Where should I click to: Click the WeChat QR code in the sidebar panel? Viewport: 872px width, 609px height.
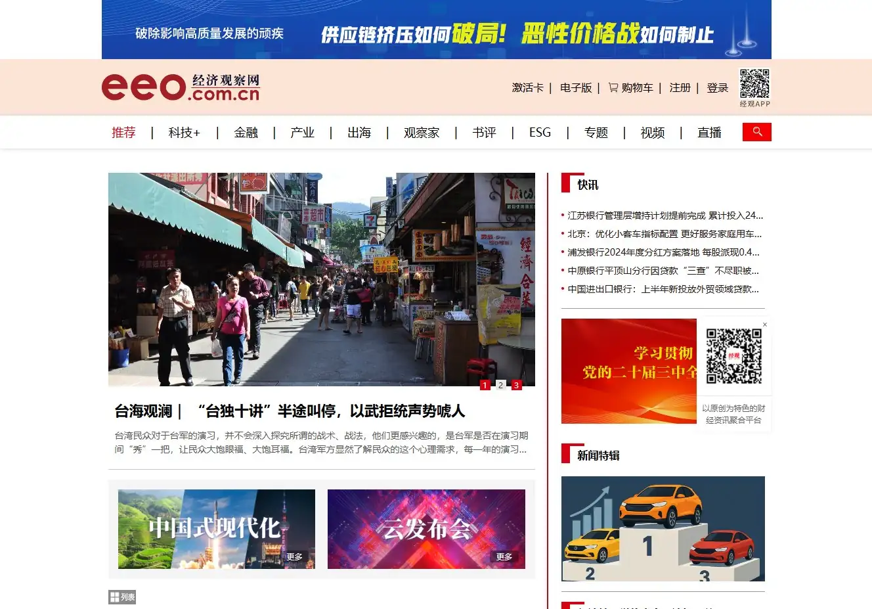[x=733, y=355]
